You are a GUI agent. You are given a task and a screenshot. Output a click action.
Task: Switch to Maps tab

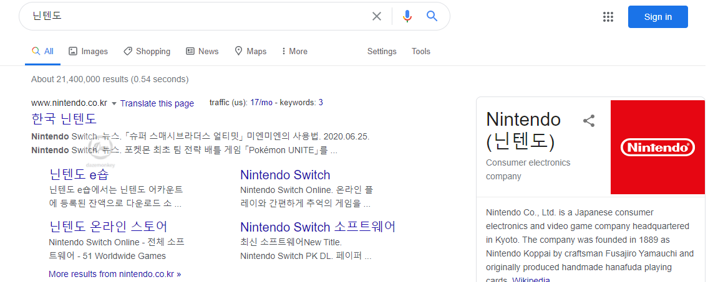tap(251, 51)
